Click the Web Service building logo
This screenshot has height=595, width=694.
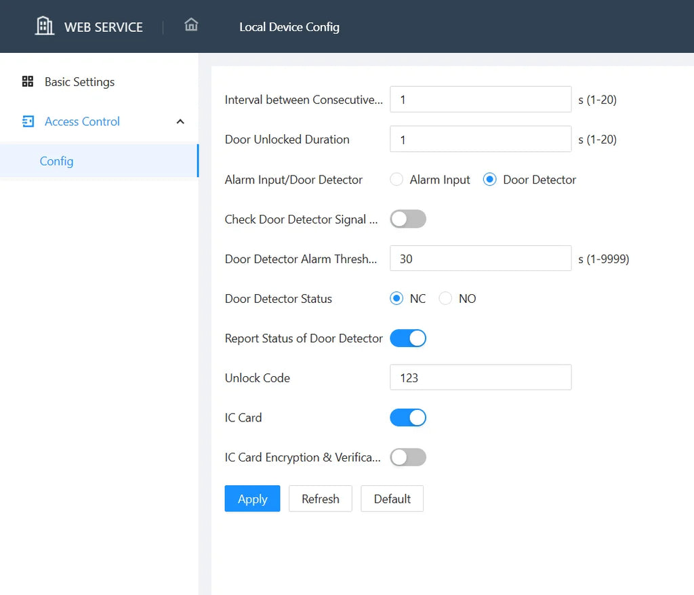pyautogui.click(x=44, y=26)
